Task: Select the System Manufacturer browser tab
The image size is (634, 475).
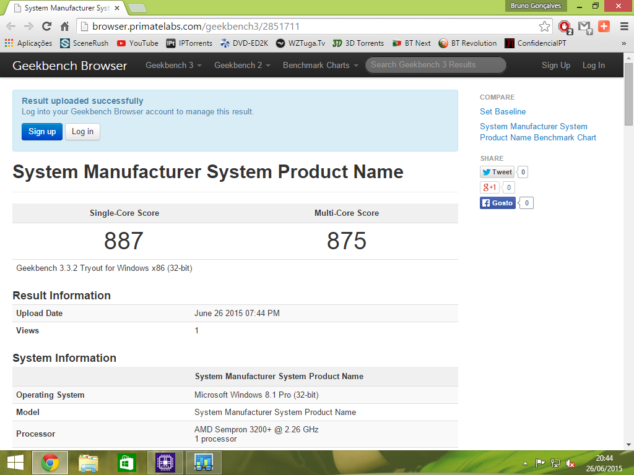Action: [67, 8]
